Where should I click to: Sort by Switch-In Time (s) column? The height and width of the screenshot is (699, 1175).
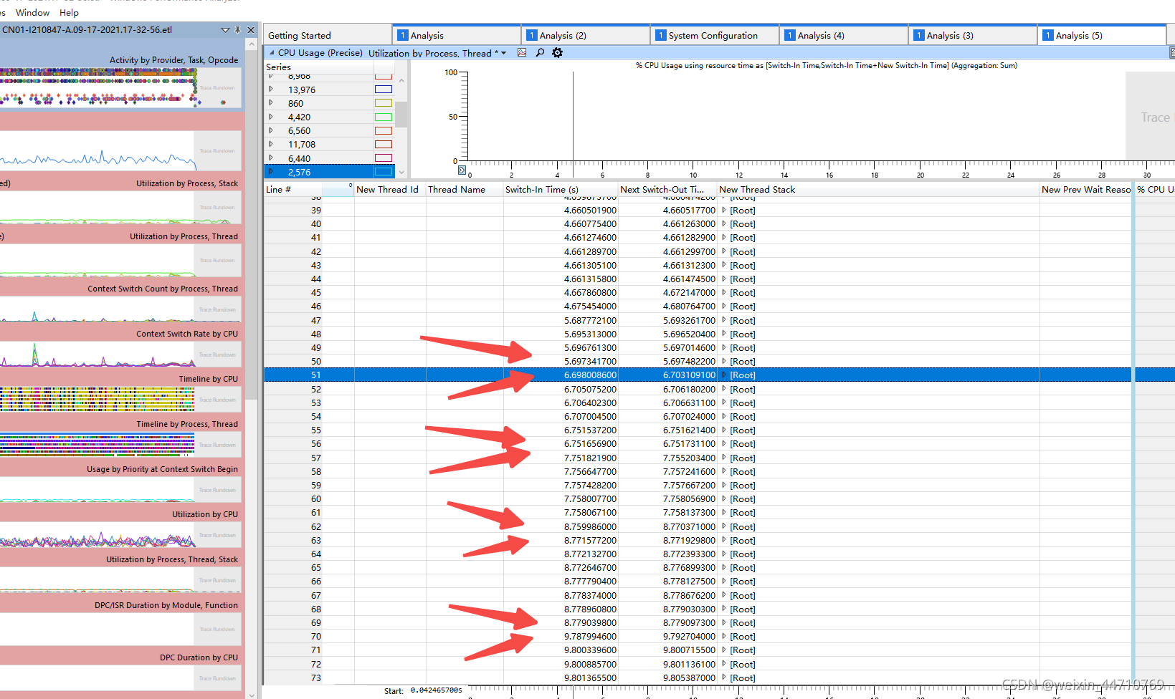[560, 189]
